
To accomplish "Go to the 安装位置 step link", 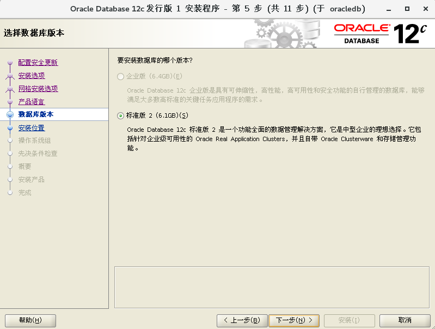I will click(32, 127).
